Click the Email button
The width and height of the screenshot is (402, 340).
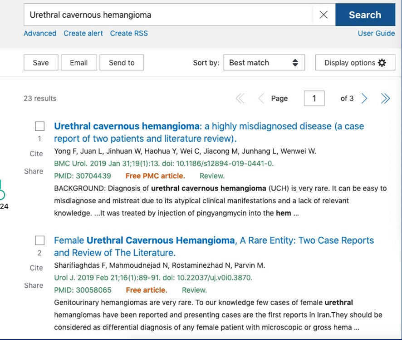tap(79, 62)
